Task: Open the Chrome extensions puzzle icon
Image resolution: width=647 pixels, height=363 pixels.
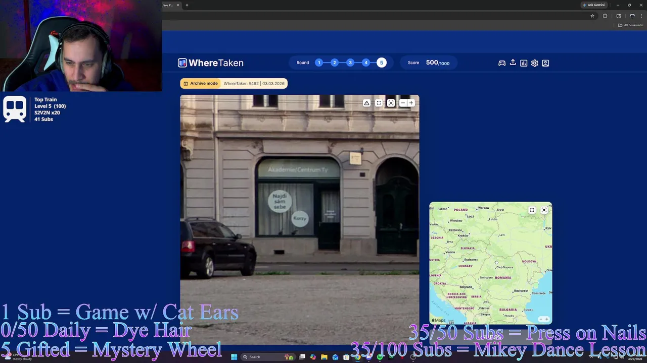Action: pyautogui.click(x=605, y=16)
